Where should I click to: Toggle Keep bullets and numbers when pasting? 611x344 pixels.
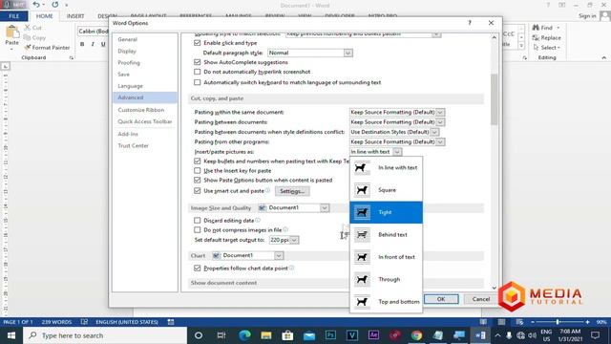[198, 161]
